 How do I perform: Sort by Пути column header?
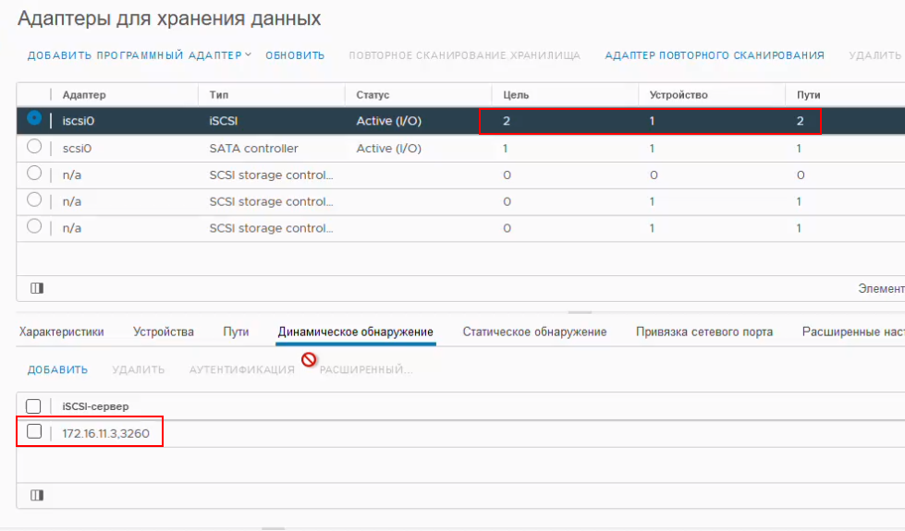click(809, 94)
